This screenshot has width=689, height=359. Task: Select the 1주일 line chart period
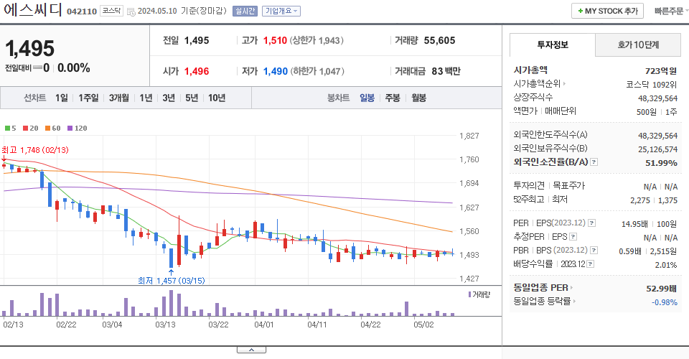(x=88, y=98)
